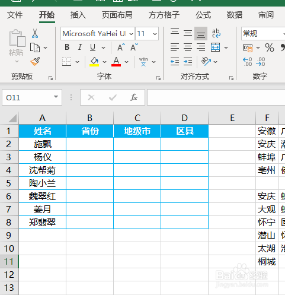Apply cell borders icon
Image resolution: width=285 pixels, height=295 pixels.
click(66, 62)
